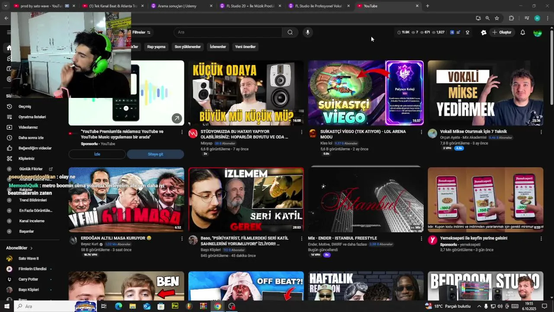This screenshot has width=554, height=312.
Task: Click the volume icon in system tray
Action: click(x=500, y=306)
